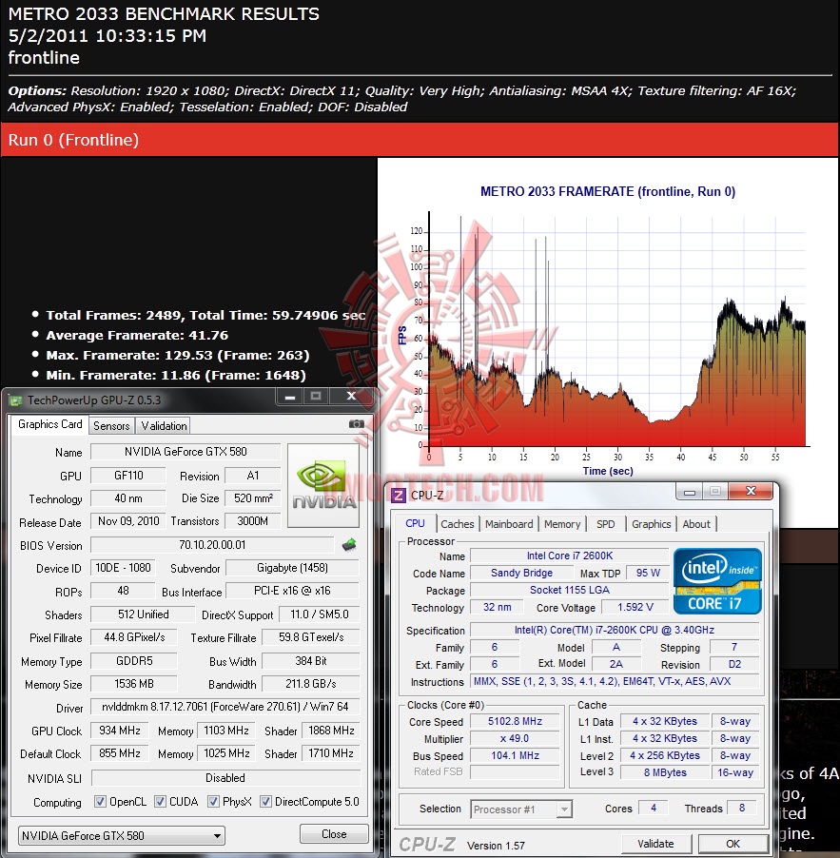Open the Caches tab in CPU-Z
The image size is (840, 858).
pos(457,524)
